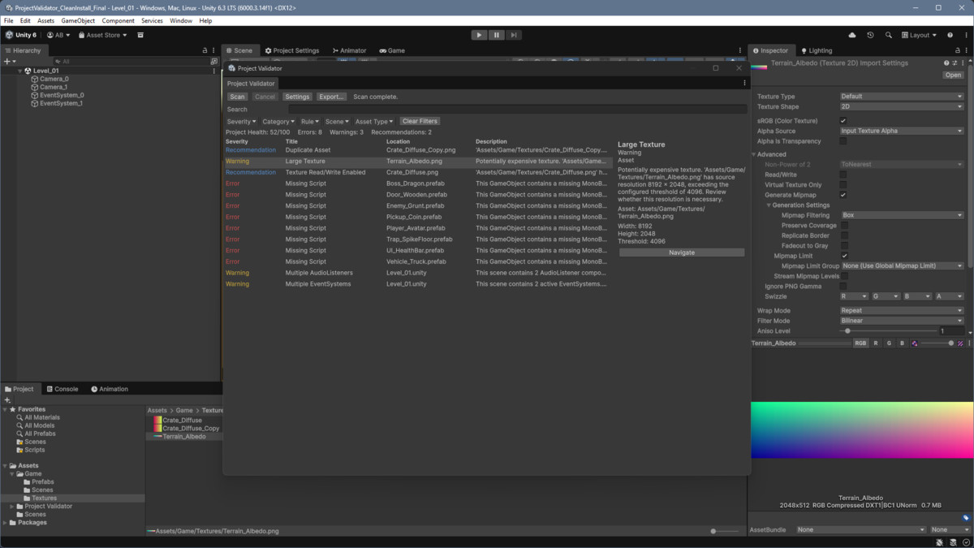Image resolution: width=974 pixels, height=548 pixels.
Task: Toggle the Read/Write checkbox
Action: point(843,175)
